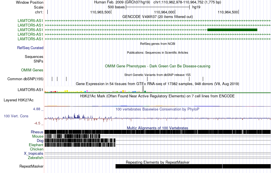
Task: Select the Mouse alignment row label
Action: (38, 136)
